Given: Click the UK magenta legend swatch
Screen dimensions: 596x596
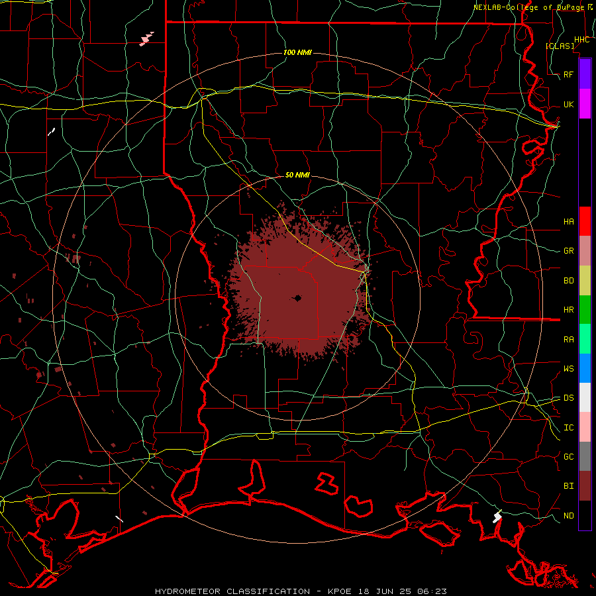Looking at the screenshot, I should point(585,104).
